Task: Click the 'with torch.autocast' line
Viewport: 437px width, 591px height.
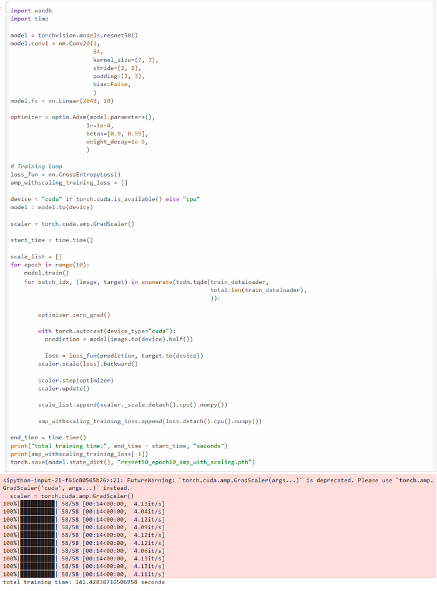Action: coord(107,331)
